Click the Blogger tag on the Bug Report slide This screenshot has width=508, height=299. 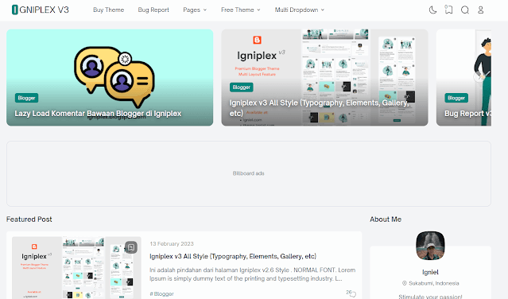(456, 98)
